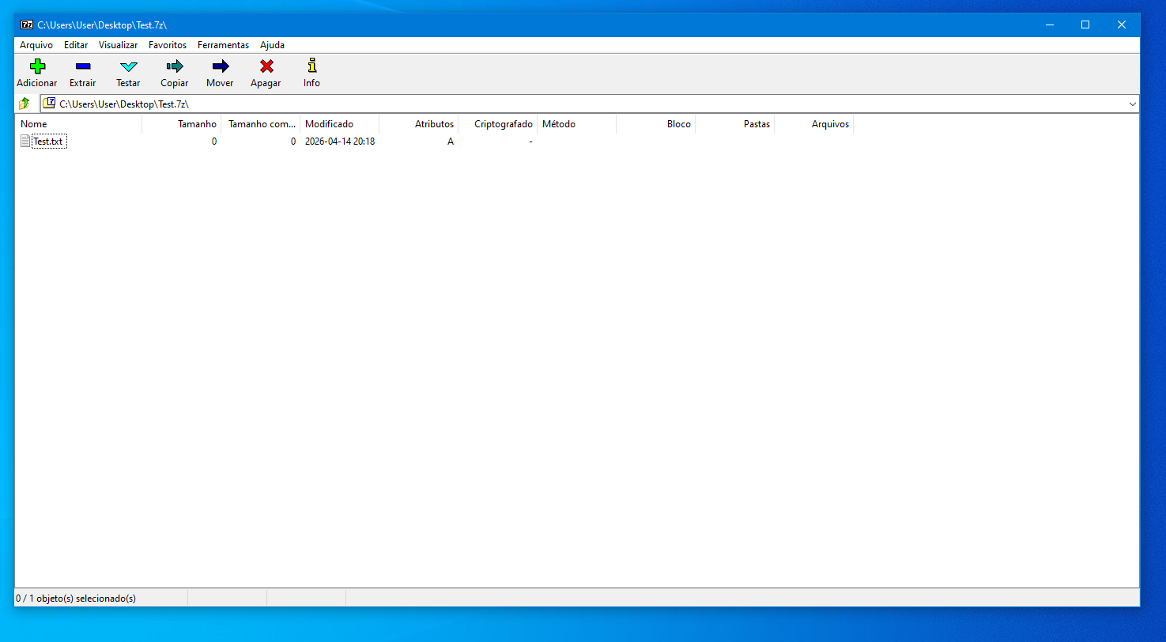Open the Ferramentas menu
This screenshot has width=1166, height=642.
tap(223, 45)
